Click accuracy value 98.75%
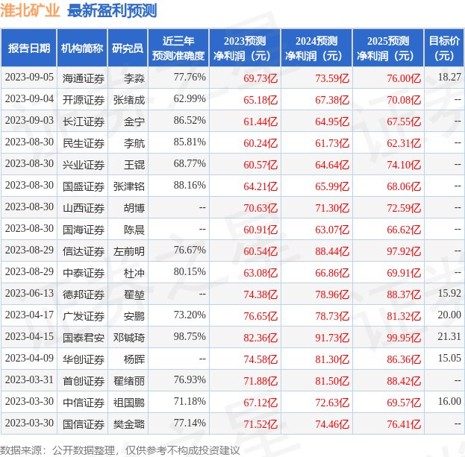Screen dimensions: 465x457 (190, 336)
